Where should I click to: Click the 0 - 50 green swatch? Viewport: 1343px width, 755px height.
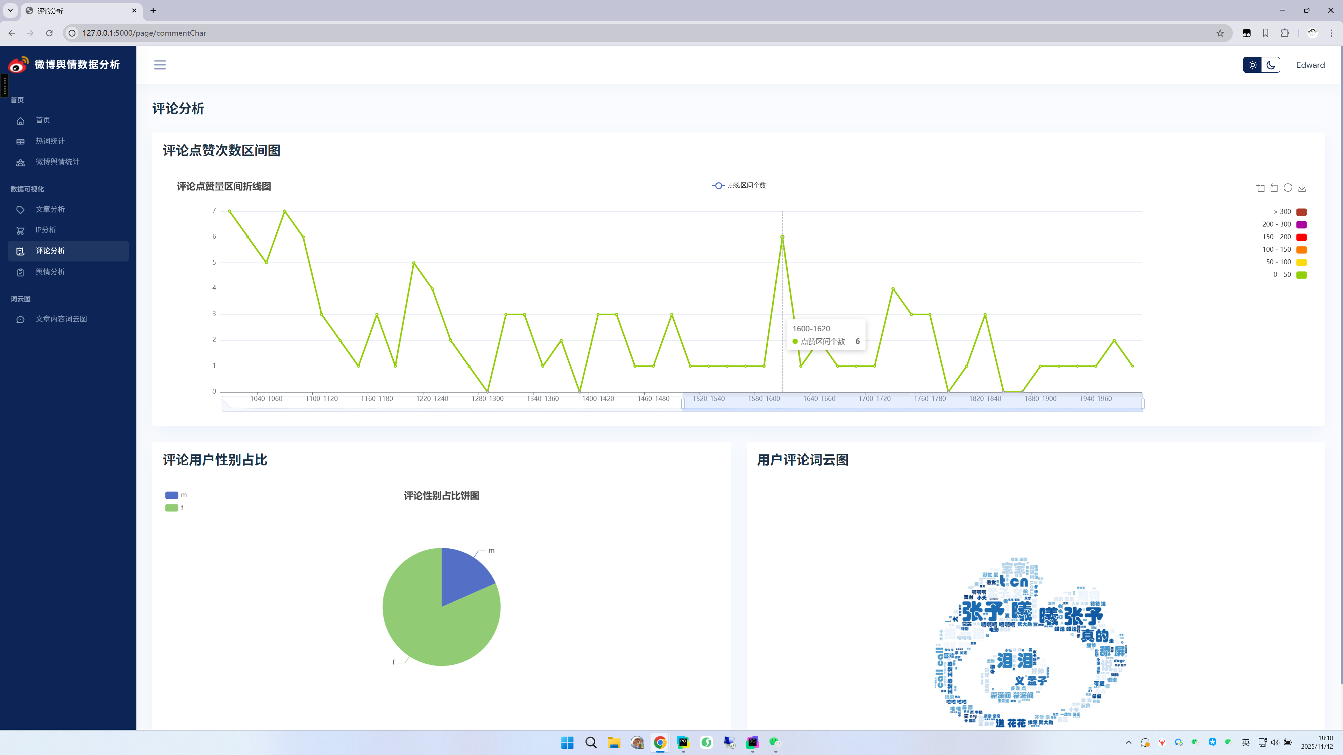click(1301, 275)
